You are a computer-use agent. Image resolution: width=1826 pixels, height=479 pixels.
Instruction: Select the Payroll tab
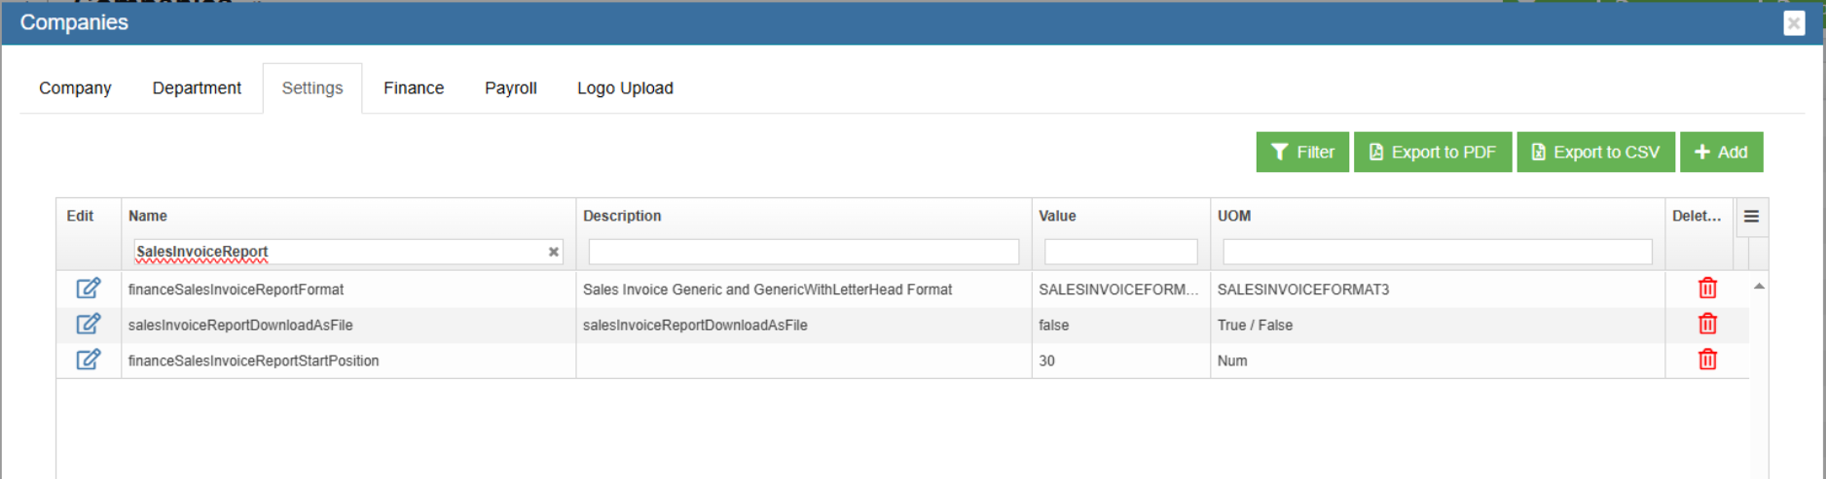click(x=510, y=88)
